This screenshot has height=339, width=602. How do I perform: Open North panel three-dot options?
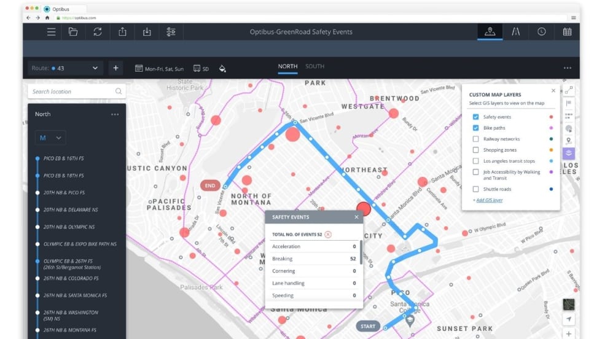(x=115, y=114)
